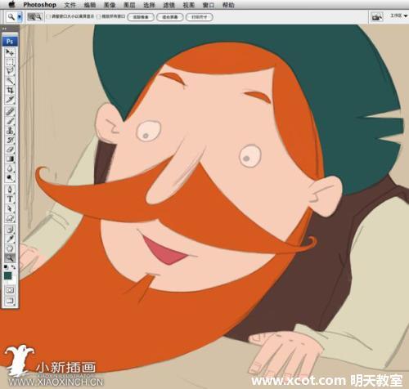409x389 pixels.
Task: Click the 实际像素 (Actual Pixels) button
Action: pyautogui.click(x=141, y=17)
